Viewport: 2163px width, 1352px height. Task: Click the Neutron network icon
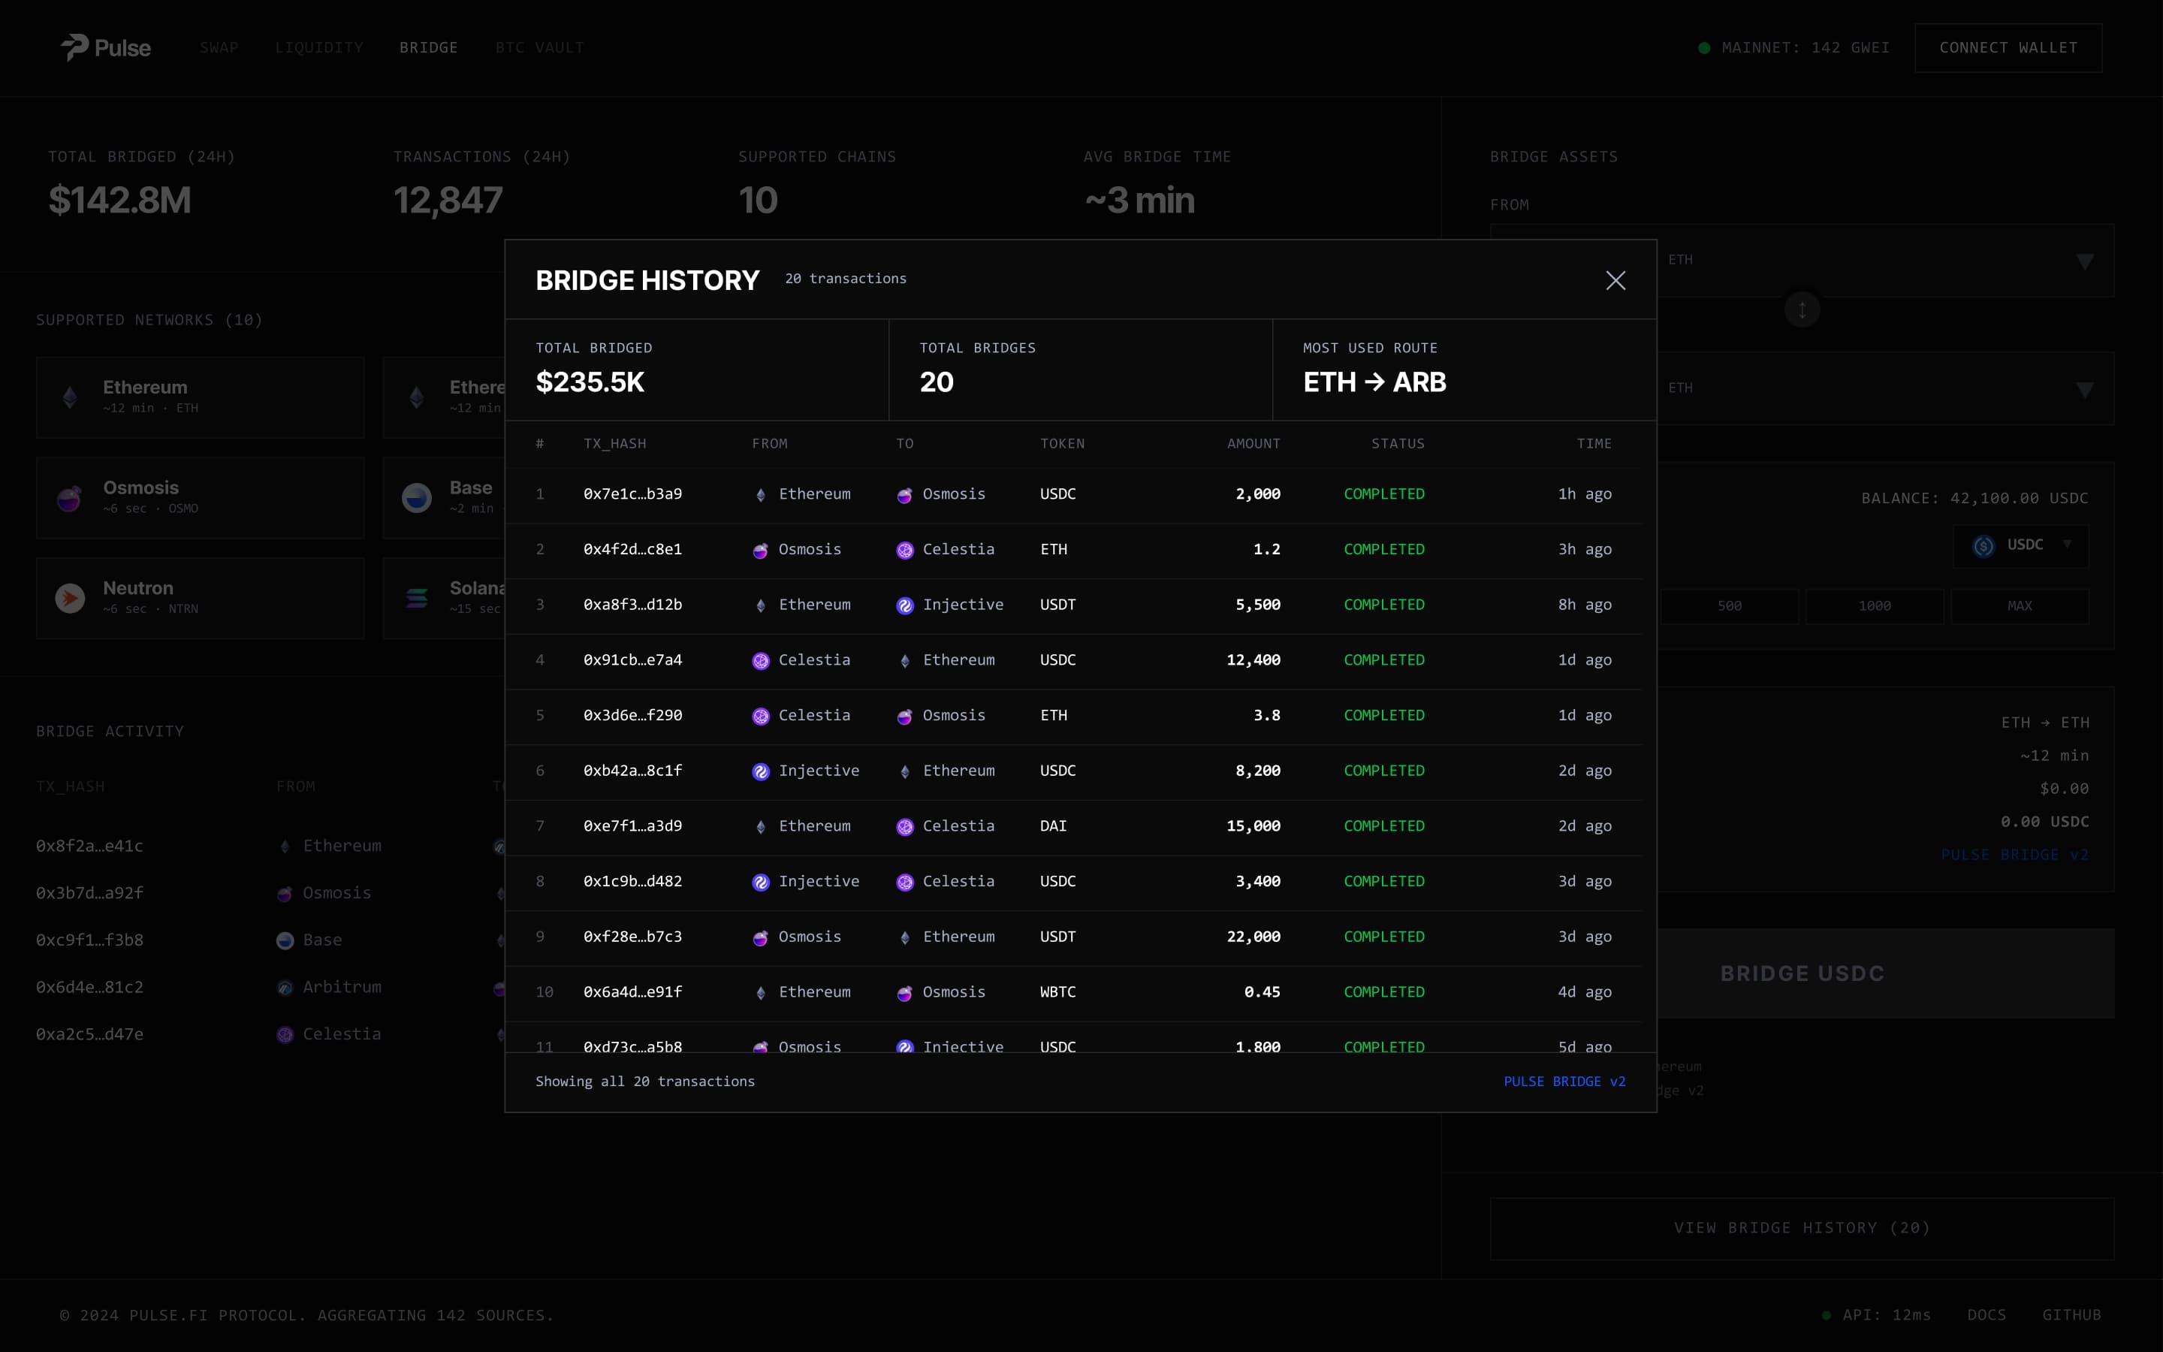click(70, 597)
